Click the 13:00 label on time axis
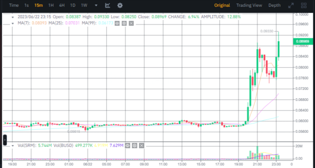The height and width of the screenshot is (168, 315). (x=182, y=164)
